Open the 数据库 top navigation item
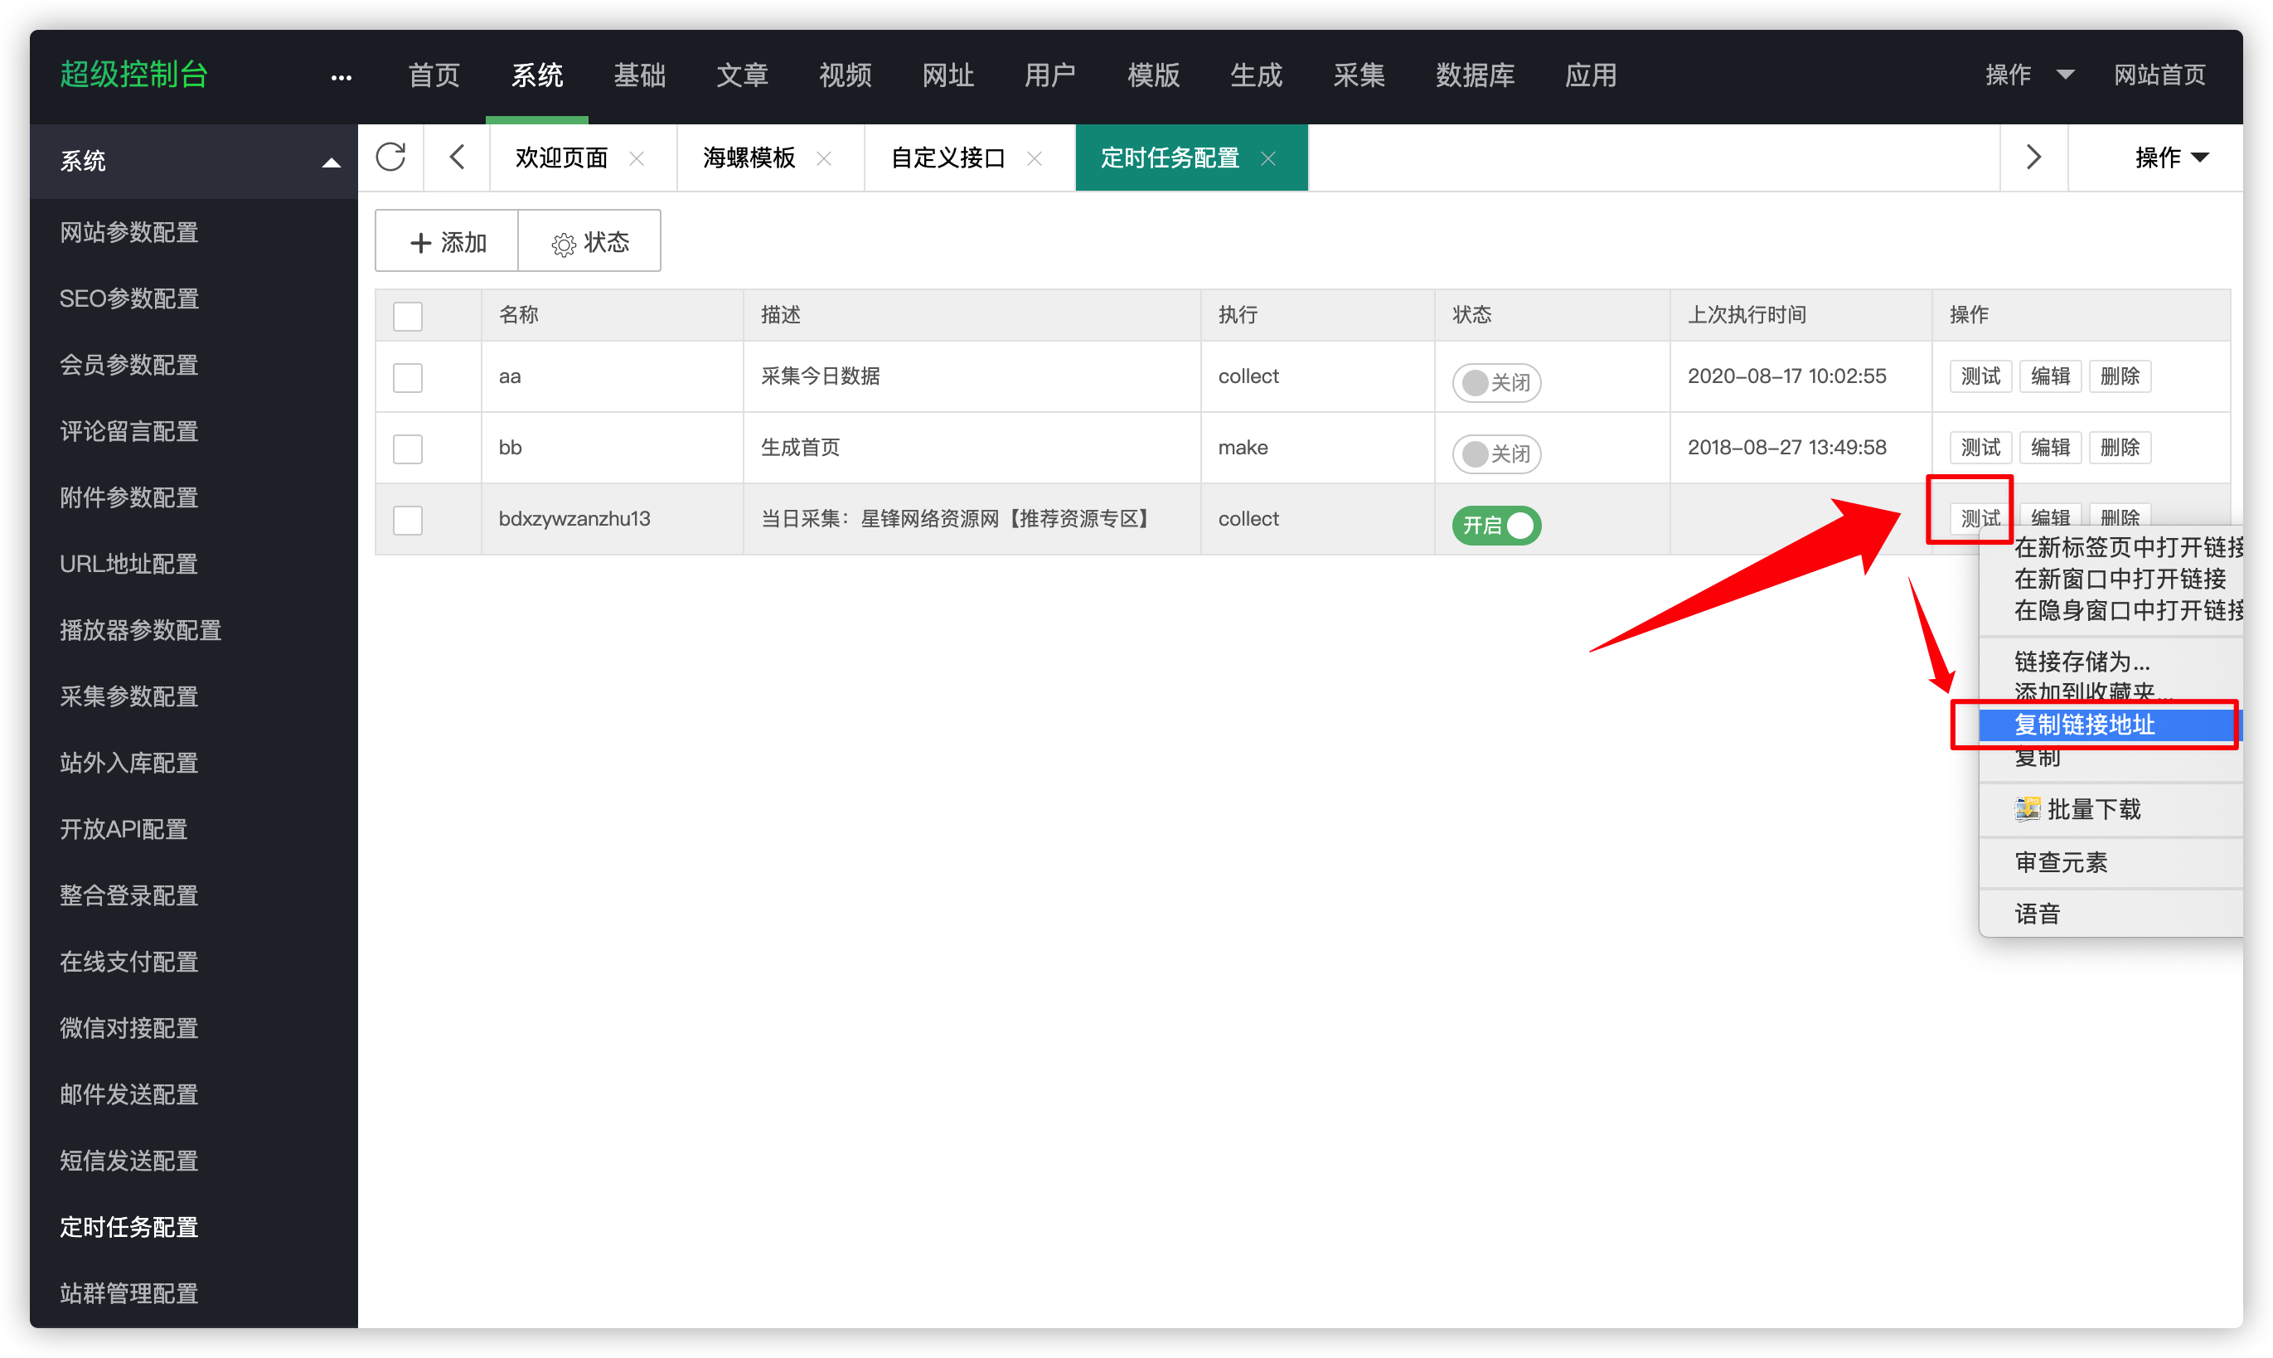This screenshot has width=2273, height=1358. [1475, 75]
